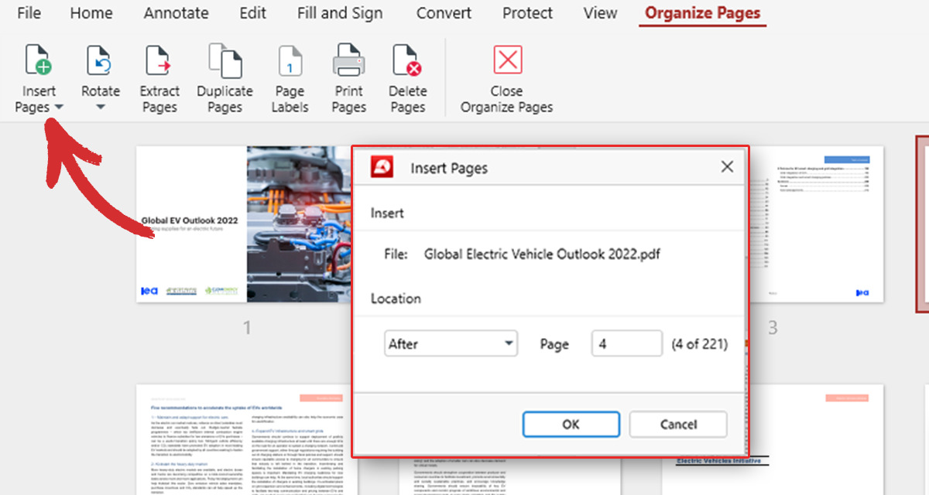The image size is (929, 495).
Task: Expand the Insert Pages dropdown arrow
Action: (59, 108)
